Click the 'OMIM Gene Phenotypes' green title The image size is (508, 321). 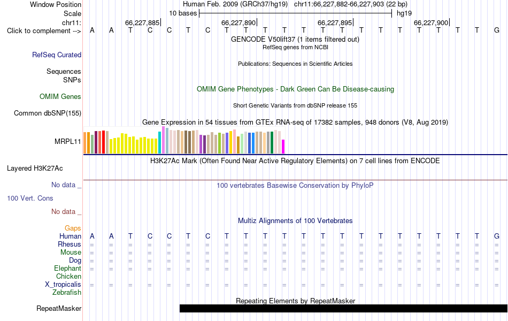[x=296, y=89]
